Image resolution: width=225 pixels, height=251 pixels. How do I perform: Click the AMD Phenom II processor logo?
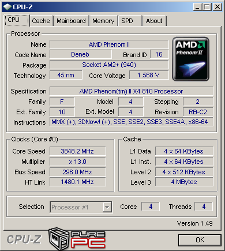[190, 59]
